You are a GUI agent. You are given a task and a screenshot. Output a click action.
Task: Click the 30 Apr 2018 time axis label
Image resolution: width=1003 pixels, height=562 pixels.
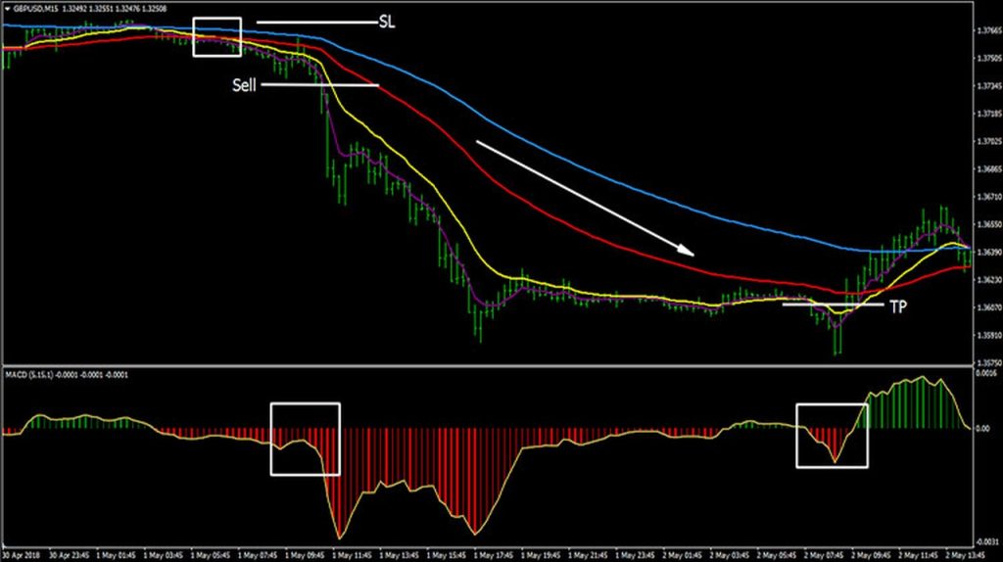[x=21, y=555]
